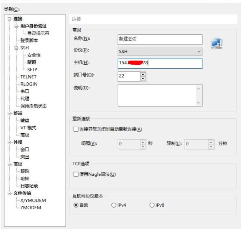Select 文件传输 tree item
Image resolution: width=243 pixels, height=229 pixels.
(x=22, y=193)
